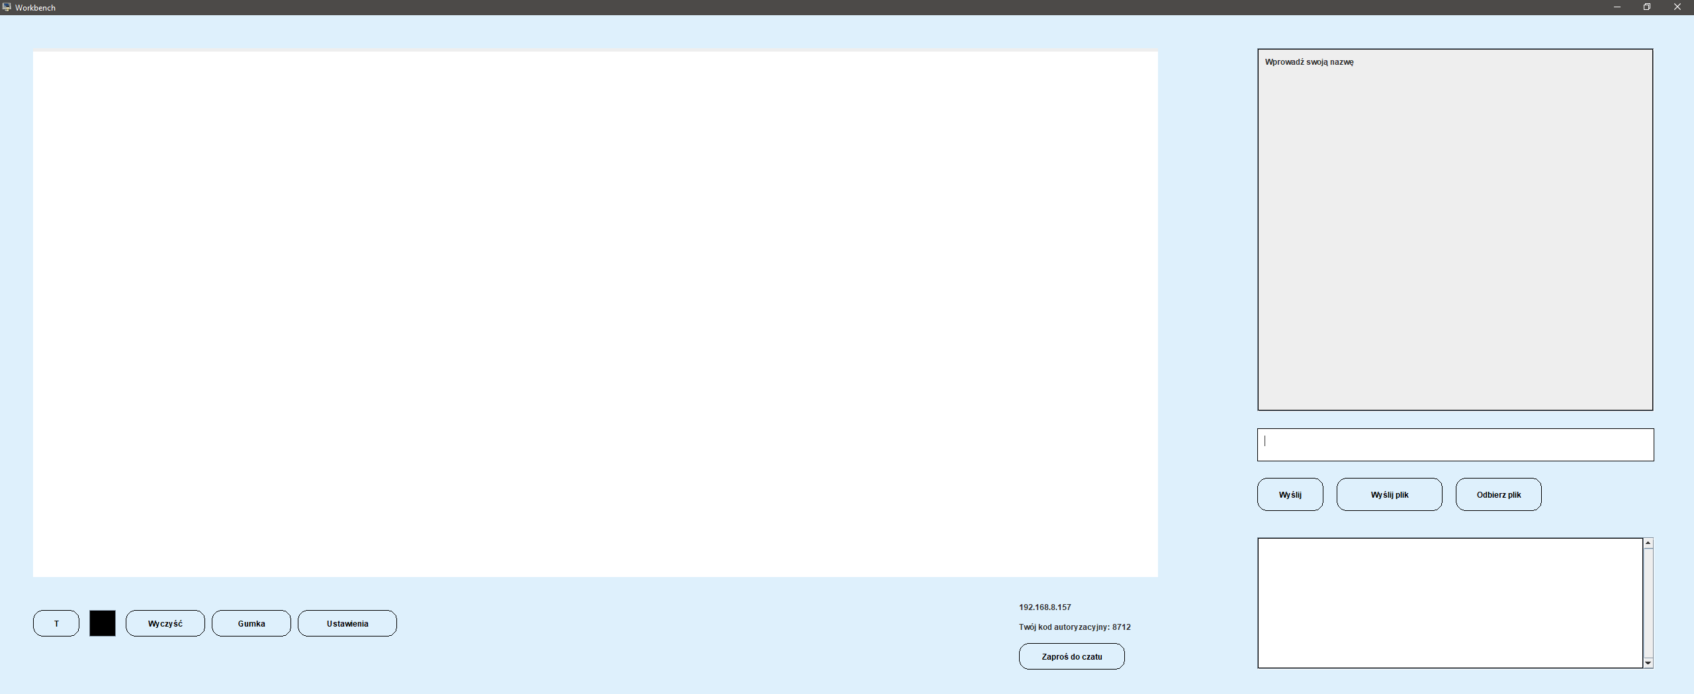Viewport: 1694px width, 694px height.
Task: Focus the chat message input field
Action: point(1456,445)
